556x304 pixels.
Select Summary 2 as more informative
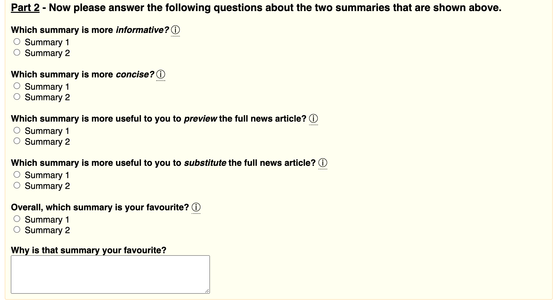pyautogui.click(x=17, y=52)
